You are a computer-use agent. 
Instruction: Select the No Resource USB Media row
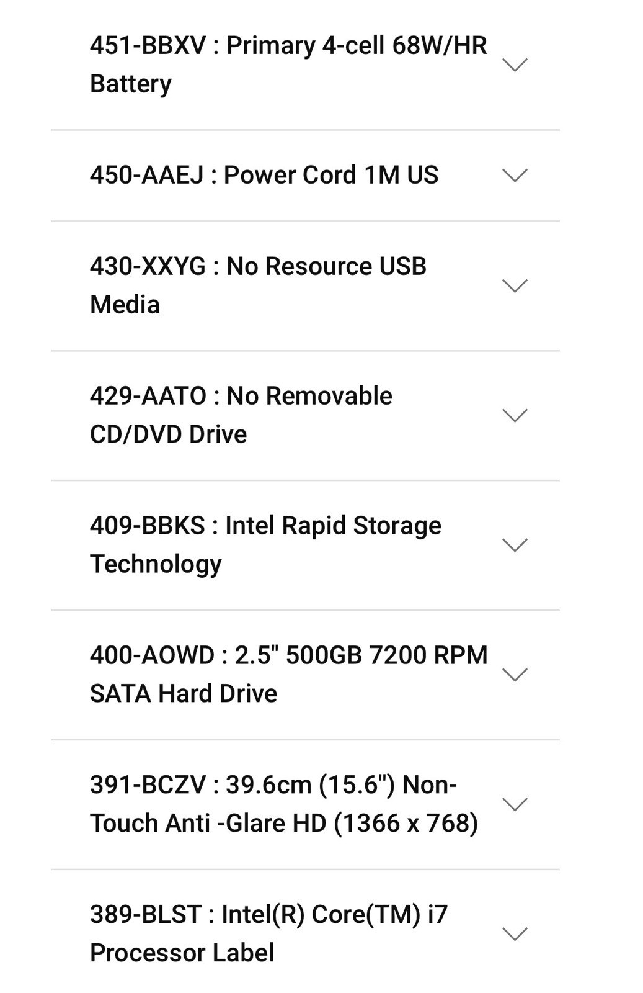click(305, 286)
